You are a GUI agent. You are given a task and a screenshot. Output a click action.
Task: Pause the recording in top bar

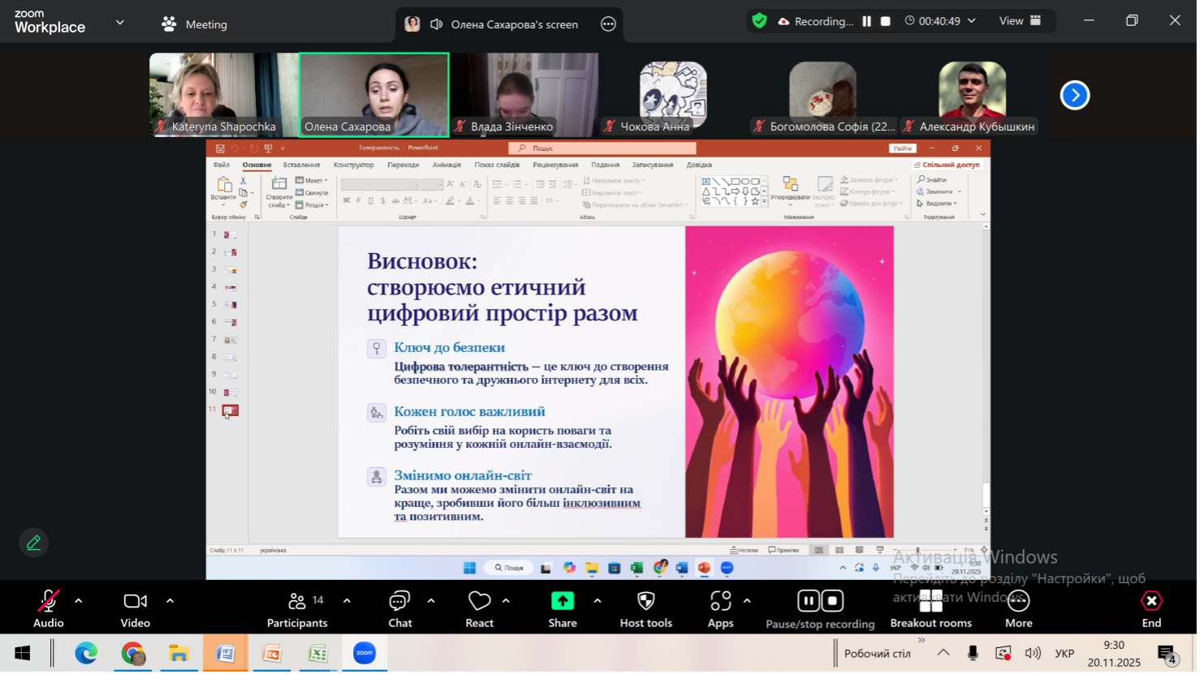pyautogui.click(x=866, y=22)
